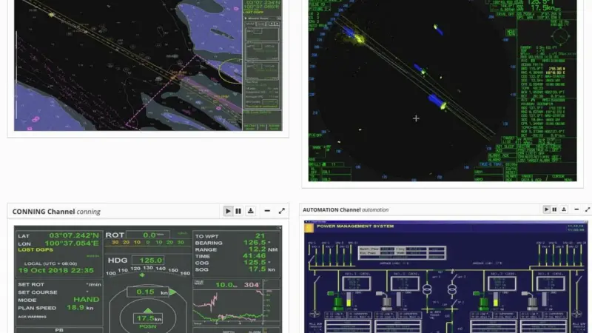Click the HDG value 125.0 field

coord(148,260)
